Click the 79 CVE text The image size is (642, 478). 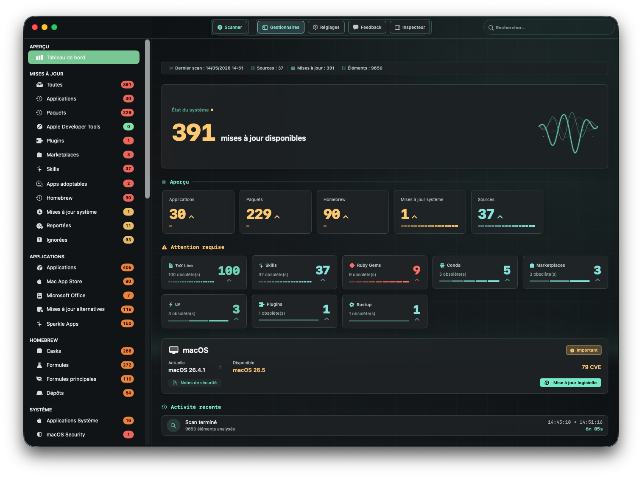pos(591,367)
